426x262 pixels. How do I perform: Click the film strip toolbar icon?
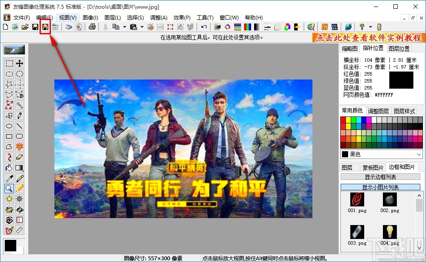click(335, 27)
